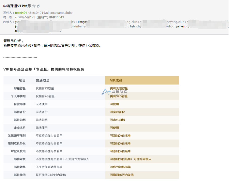Click the body sentence 我需要申请开通VIP帐号
This screenshot has width=229, height=184.
[22, 46]
